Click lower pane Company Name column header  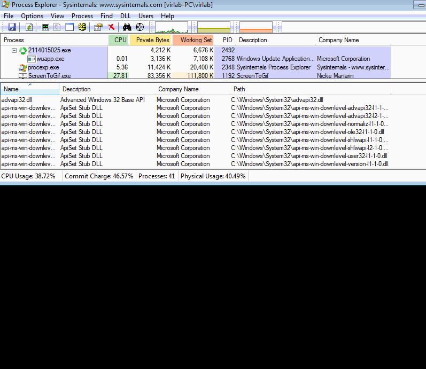click(x=192, y=89)
